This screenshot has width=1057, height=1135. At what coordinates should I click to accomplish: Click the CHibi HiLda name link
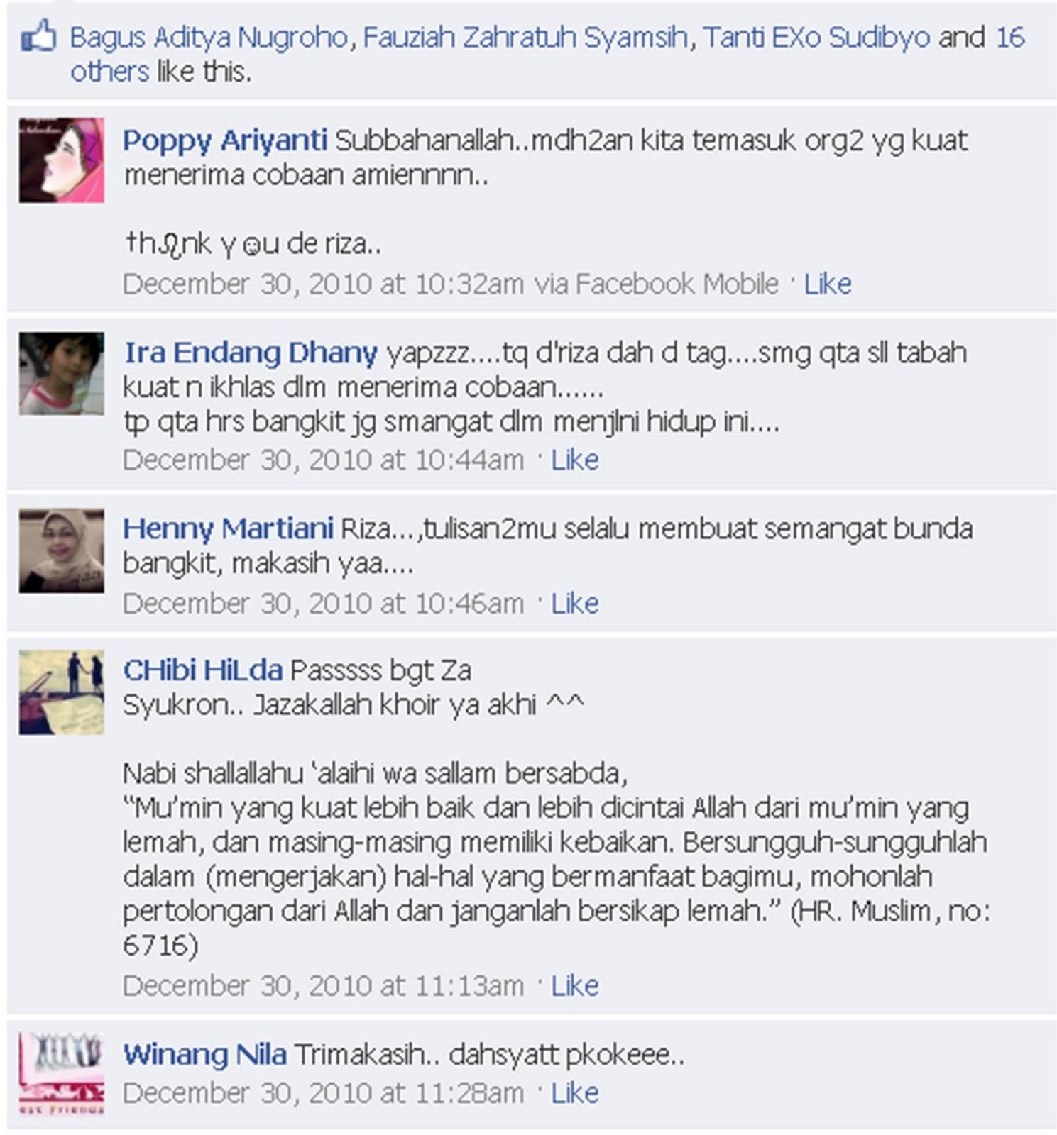[x=203, y=670]
